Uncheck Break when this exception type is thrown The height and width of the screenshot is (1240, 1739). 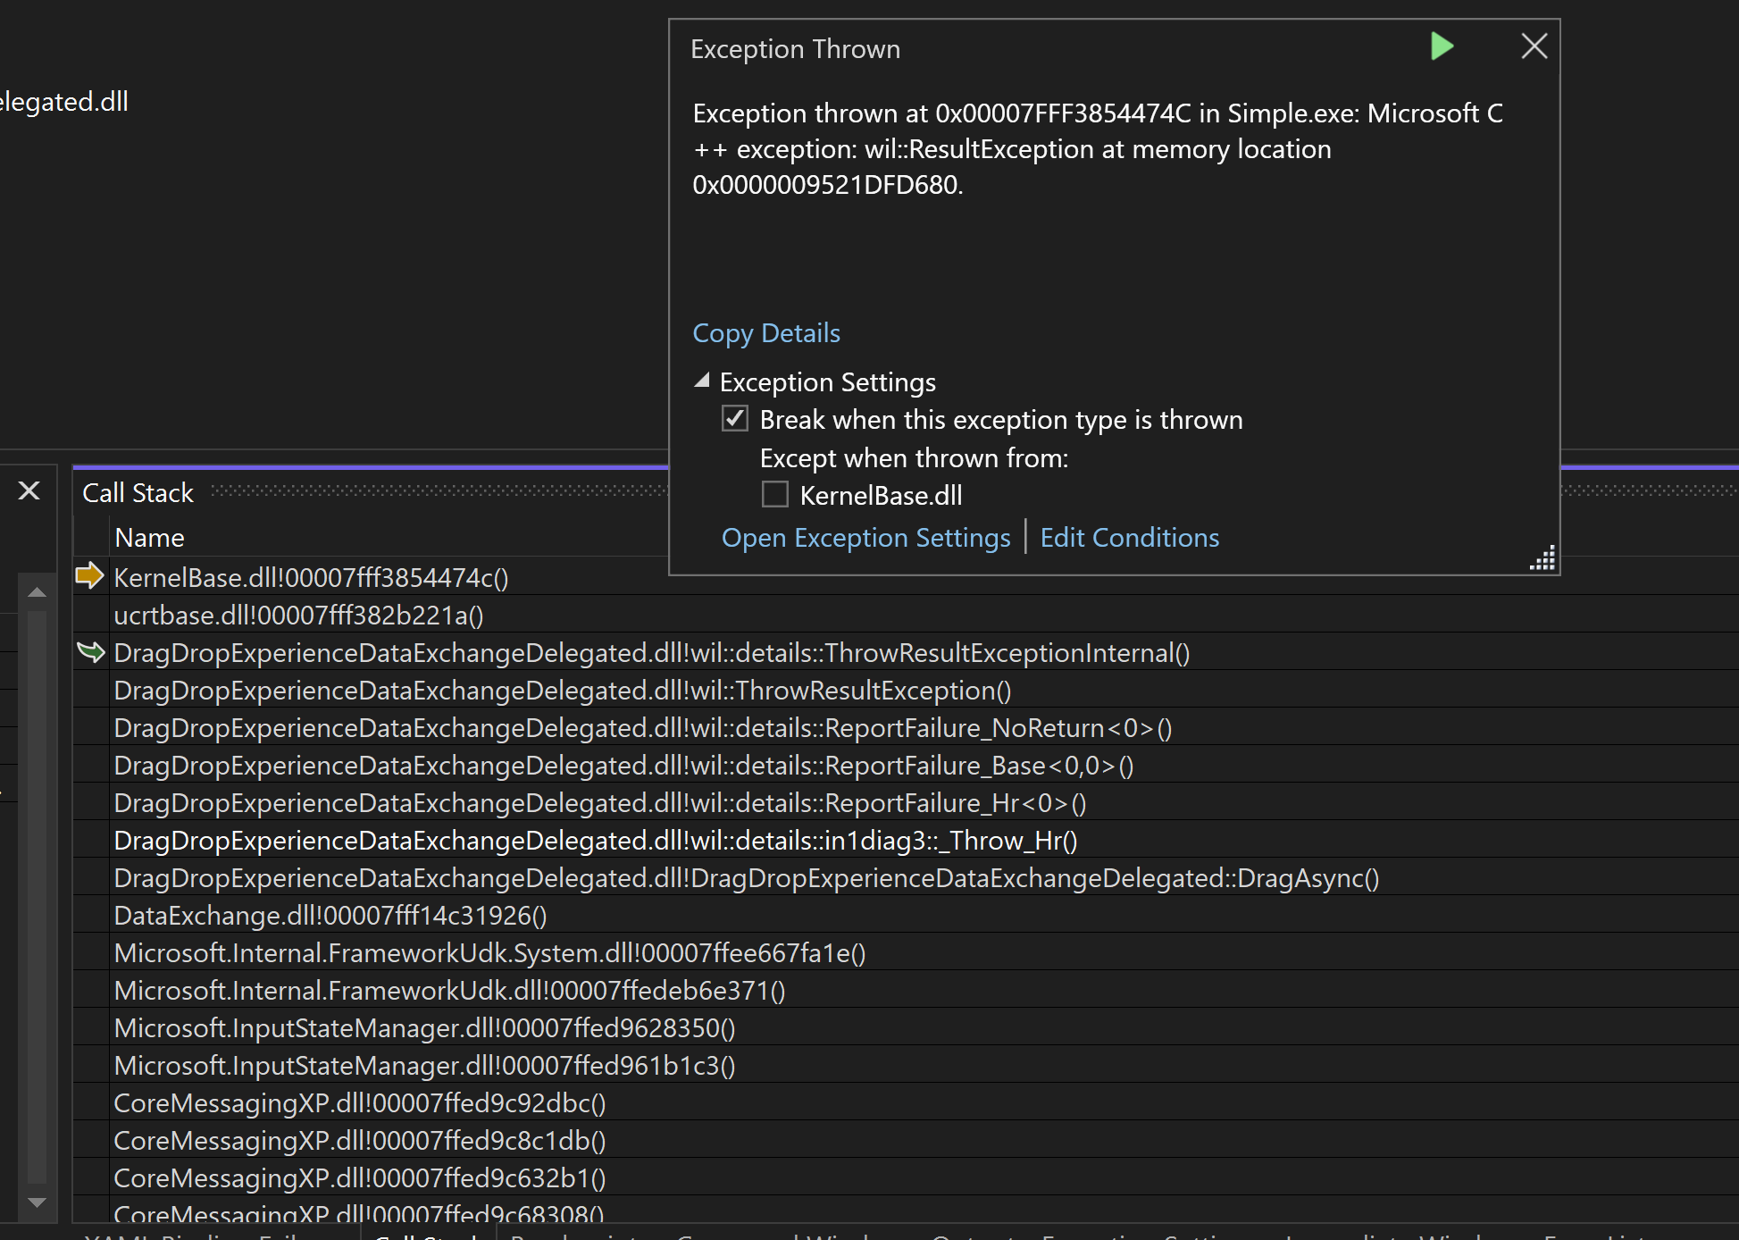[735, 419]
